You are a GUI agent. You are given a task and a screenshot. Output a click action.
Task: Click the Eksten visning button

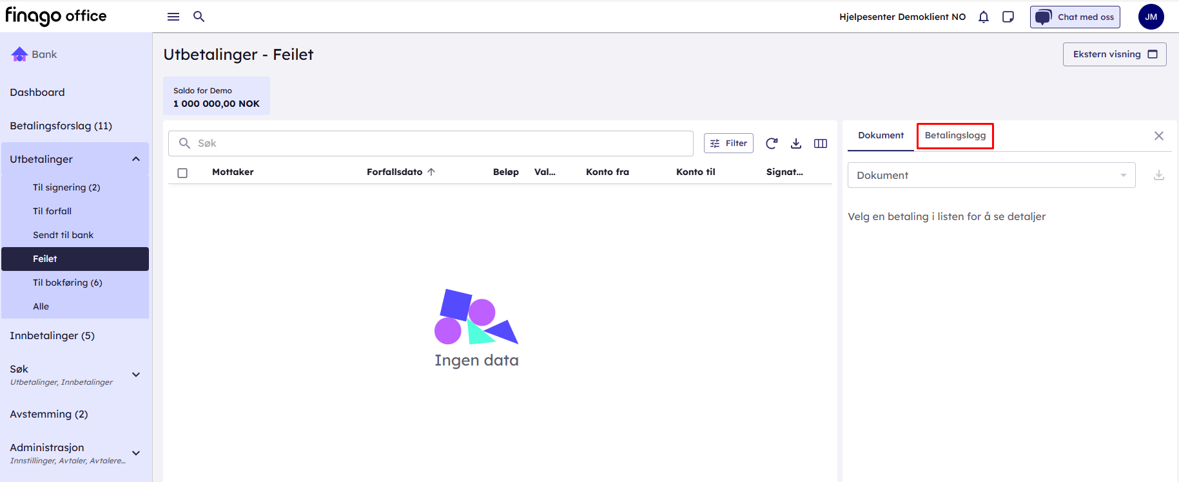[1114, 55]
